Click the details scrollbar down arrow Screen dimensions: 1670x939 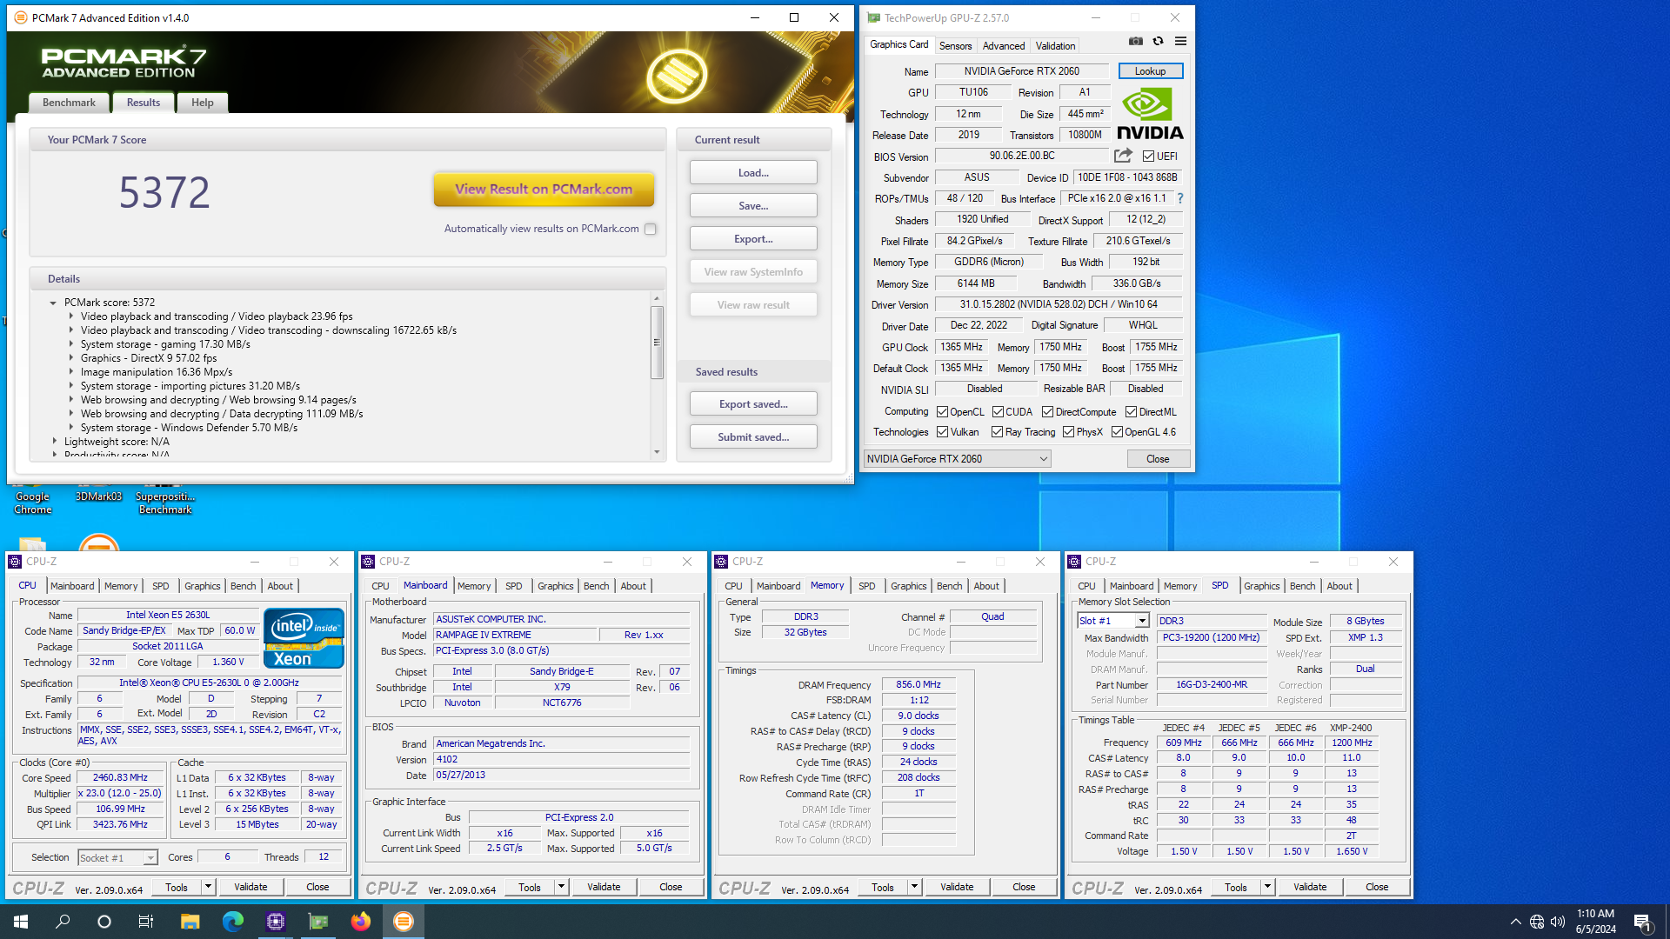657,452
